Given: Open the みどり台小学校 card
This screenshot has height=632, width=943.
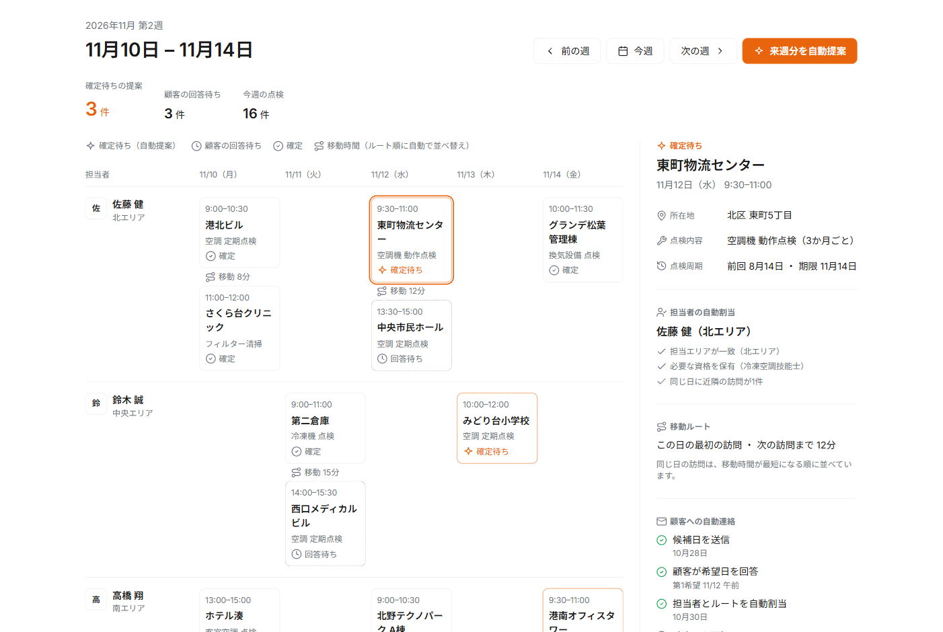Looking at the screenshot, I should [497, 428].
